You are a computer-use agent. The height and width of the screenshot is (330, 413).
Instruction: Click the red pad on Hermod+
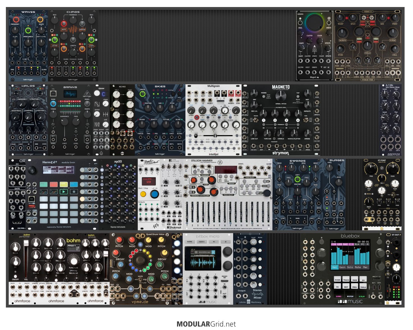click(54, 184)
